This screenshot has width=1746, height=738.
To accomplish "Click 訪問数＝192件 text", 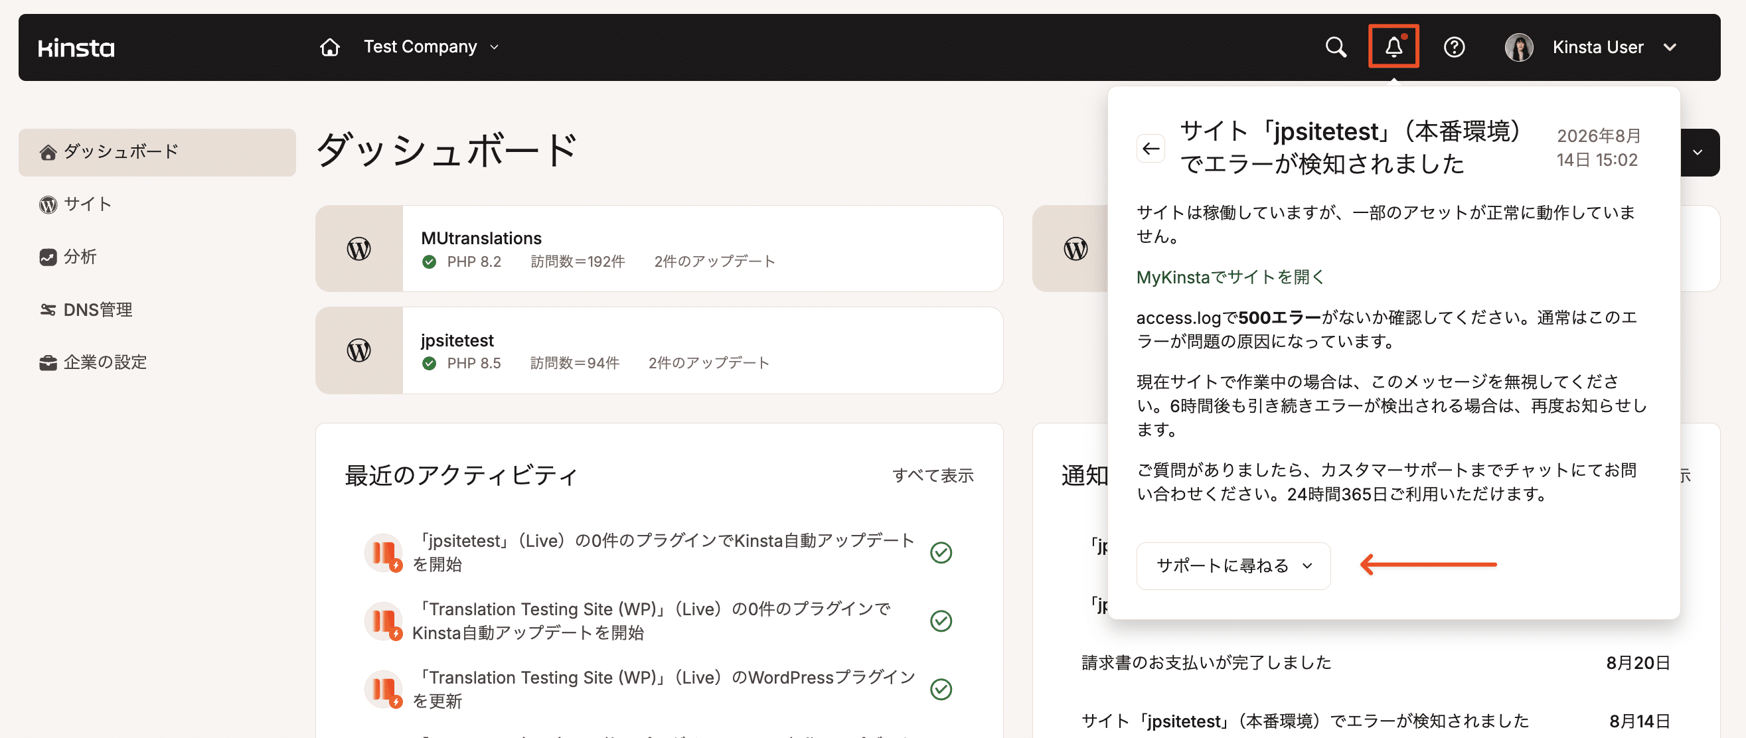I will (x=577, y=261).
